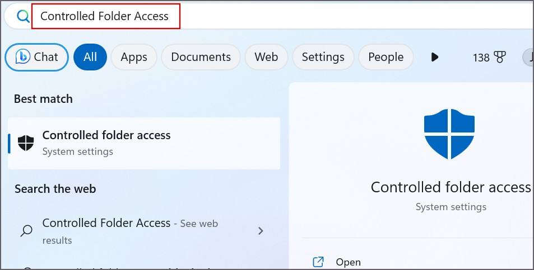This screenshot has width=534, height=270.
Task: Filter results by Documents
Action: click(201, 57)
